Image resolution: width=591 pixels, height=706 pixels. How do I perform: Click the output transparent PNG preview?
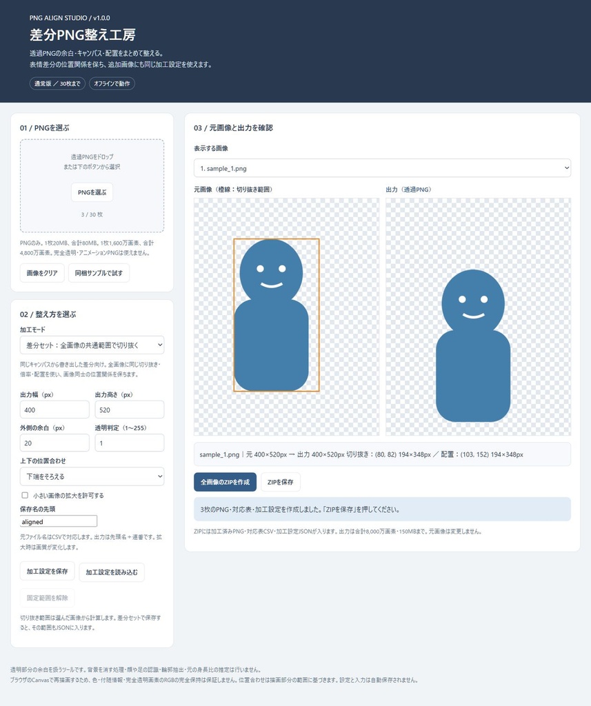tap(478, 316)
